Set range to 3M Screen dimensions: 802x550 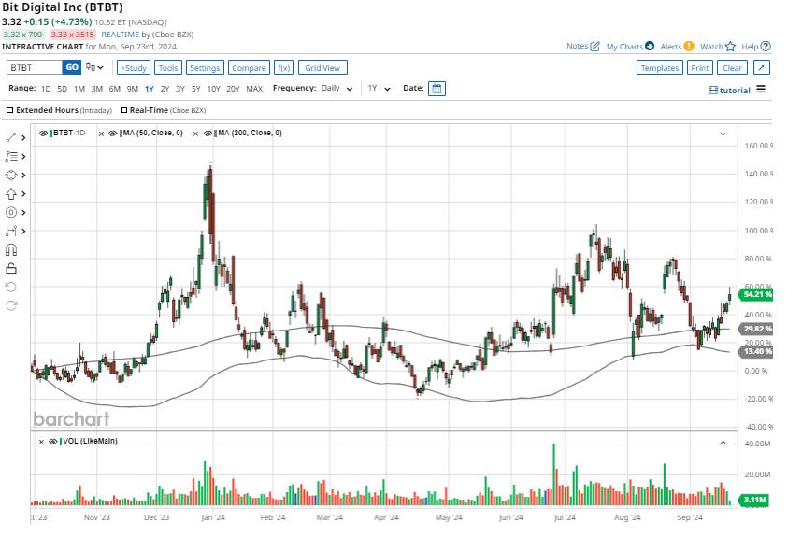[x=96, y=89]
